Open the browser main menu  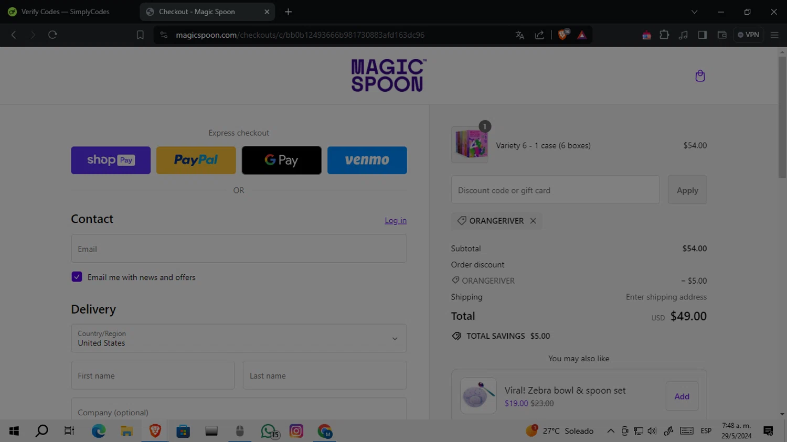click(x=774, y=35)
